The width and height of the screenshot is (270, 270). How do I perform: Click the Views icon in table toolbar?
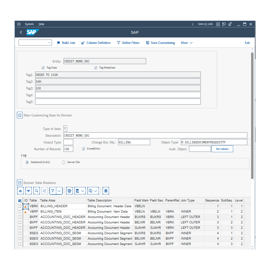[78, 191]
